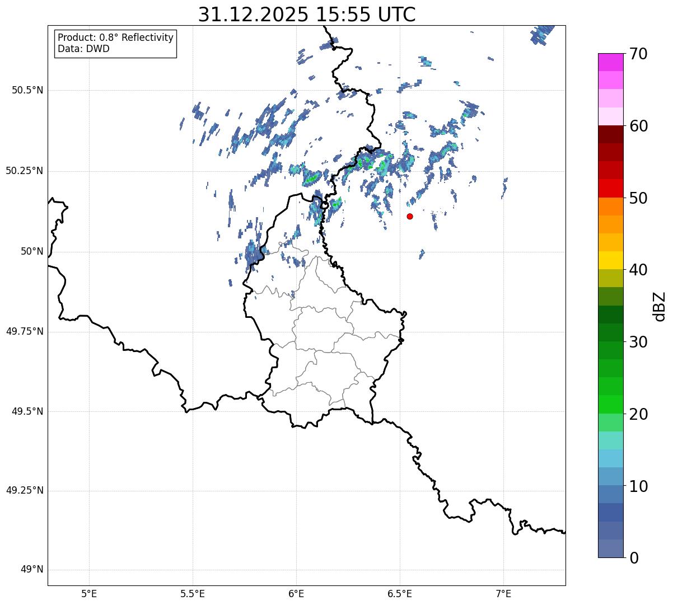Click the latitude label 49.25°N
The height and width of the screenshot is (605, 673).
[x=24, y=490]
